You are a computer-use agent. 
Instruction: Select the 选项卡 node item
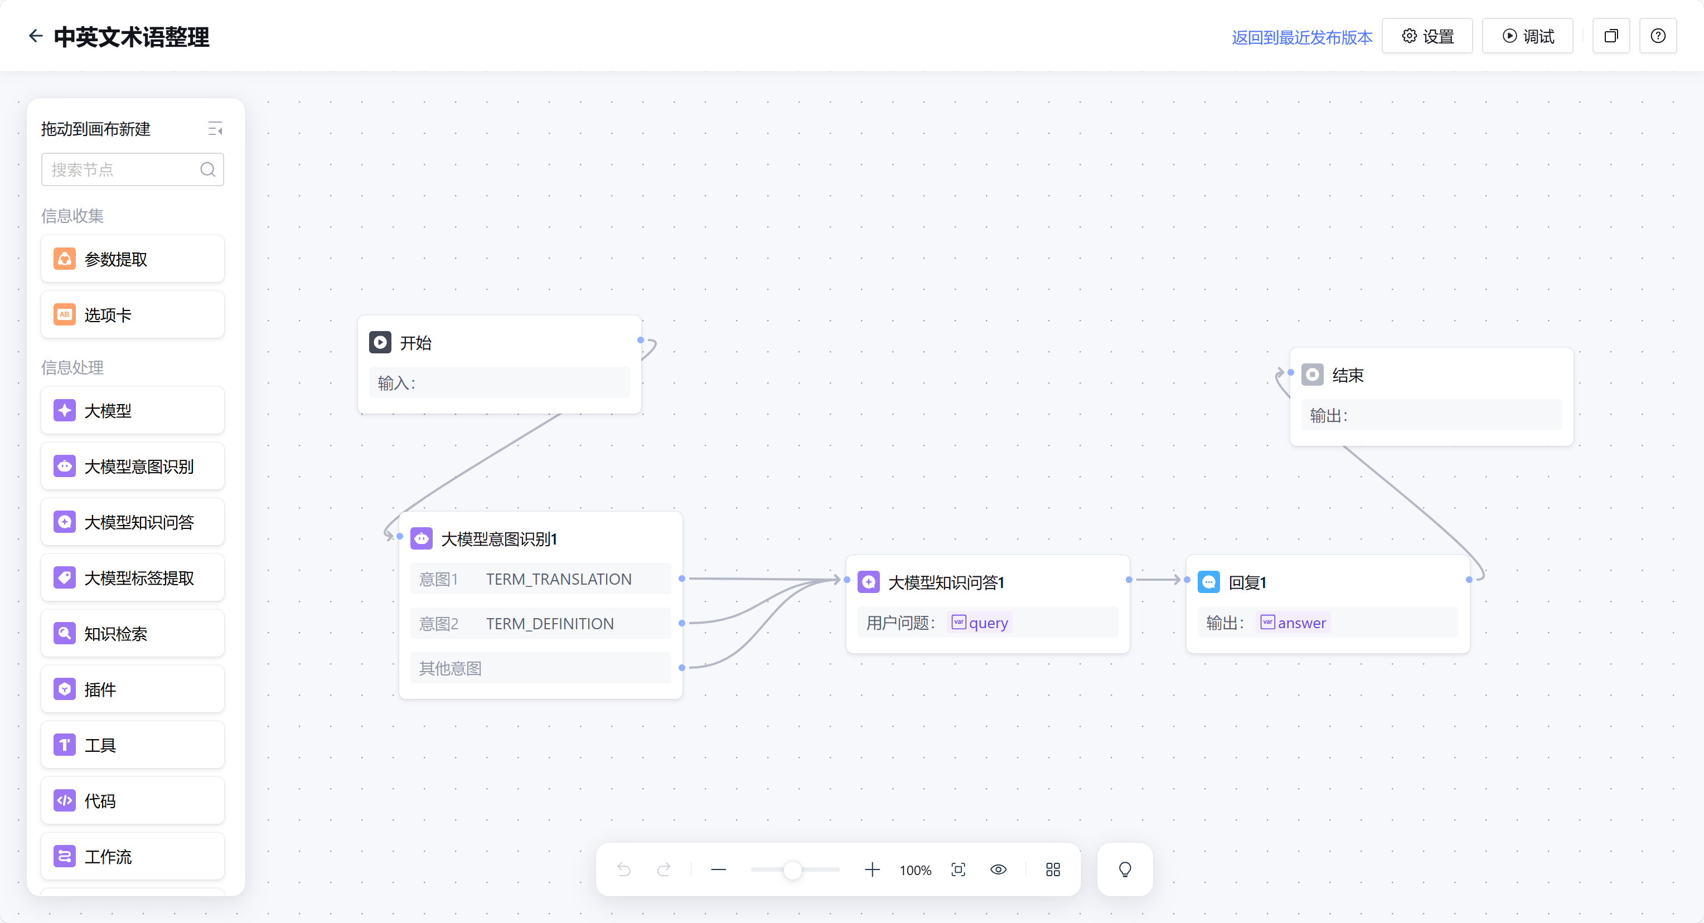132,315
